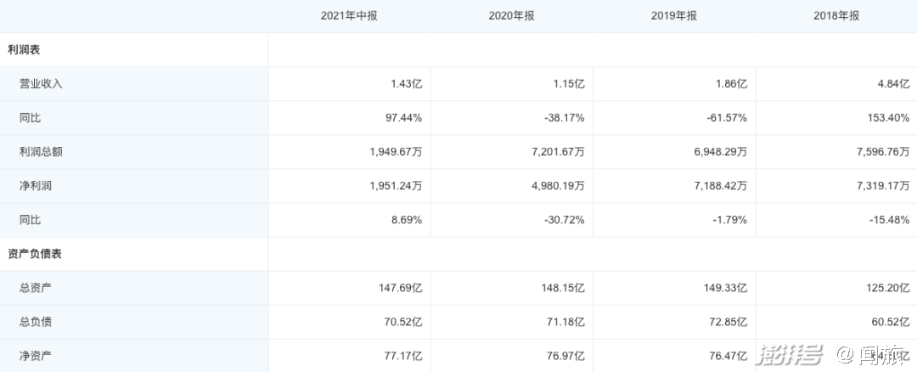Click the 净资产 row label
This screenshot has height=372, width=917.
[x=36, y=356]
